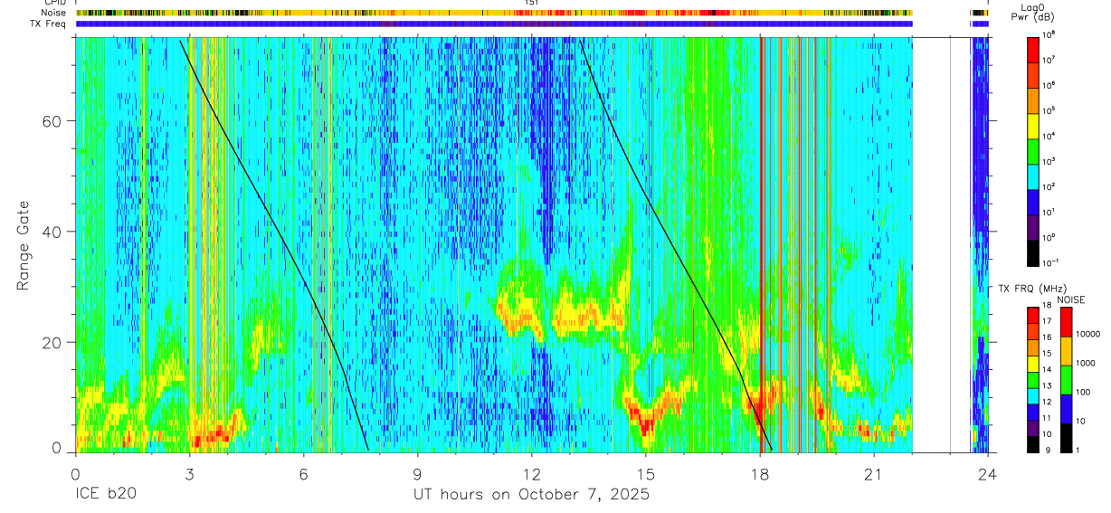Click x-axis tick label '12'
Image resolution: width=1111 pixels, height=513 pixels.
pyautogui.click(x=532, y=474)
